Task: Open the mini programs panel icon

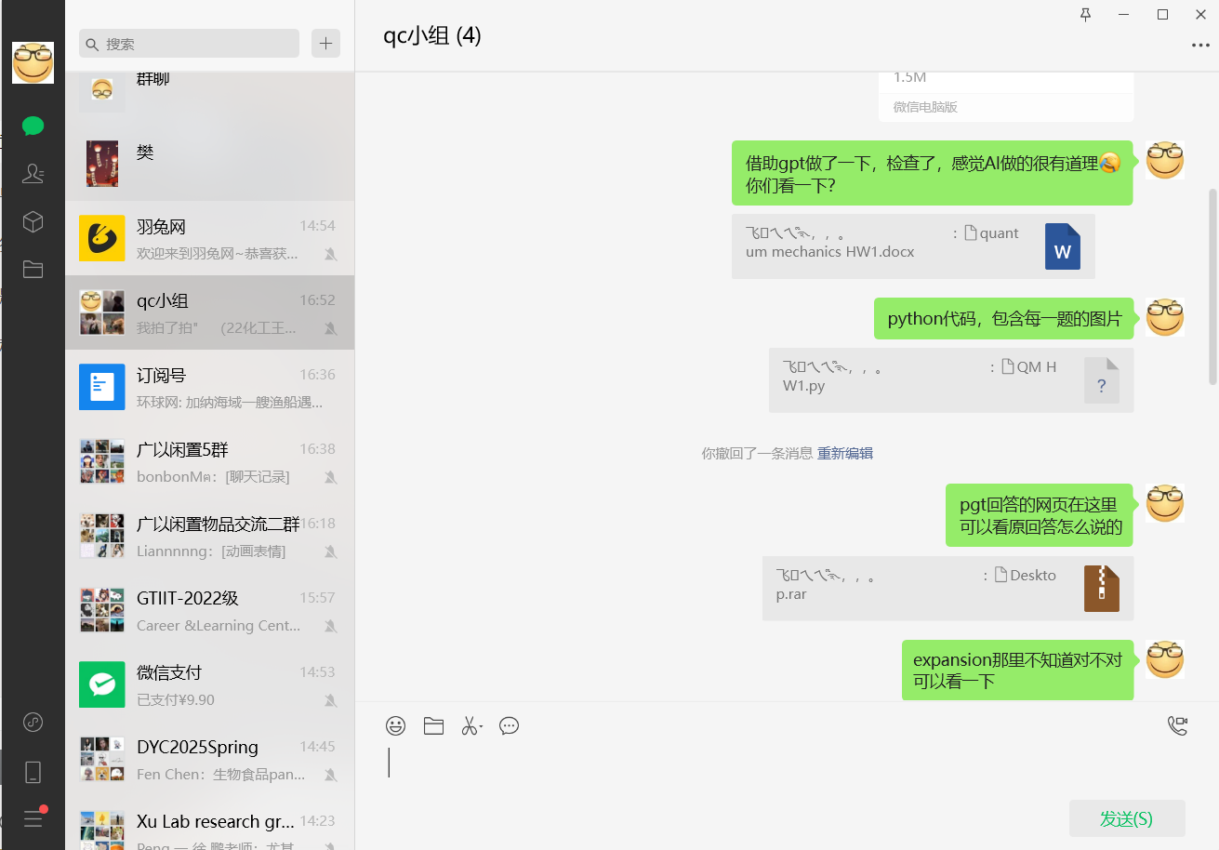Action: [33, 722]
